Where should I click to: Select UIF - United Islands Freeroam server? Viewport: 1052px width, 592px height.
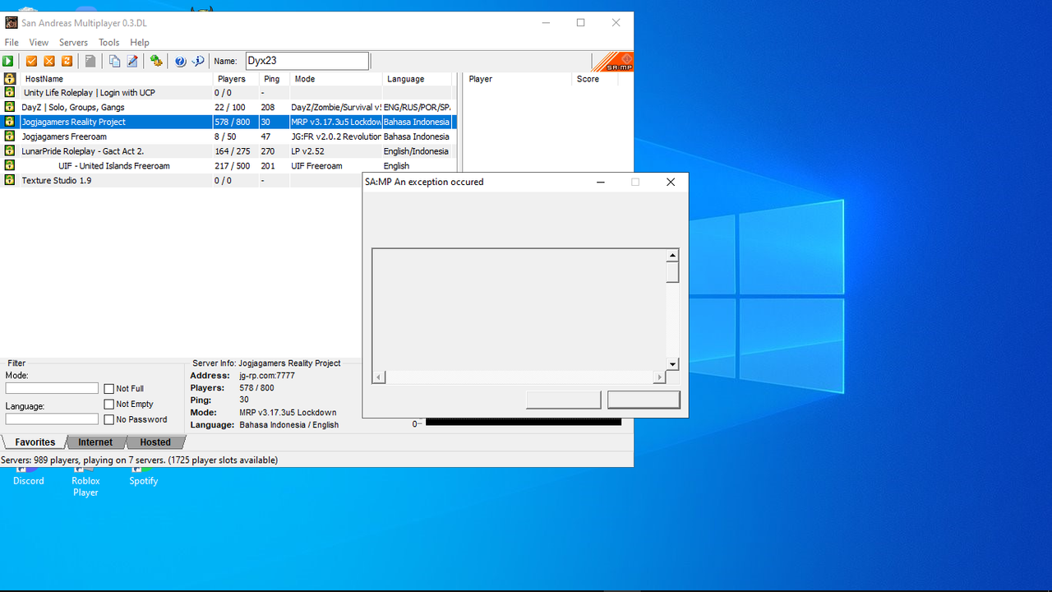click(228, 165)
